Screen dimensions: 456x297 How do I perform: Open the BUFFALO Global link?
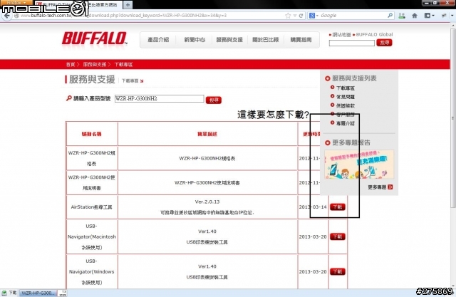coord(374,35)
